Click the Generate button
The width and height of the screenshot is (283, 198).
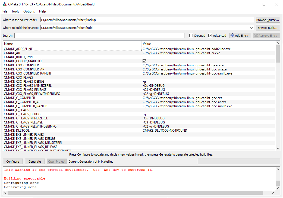[35, 162]
